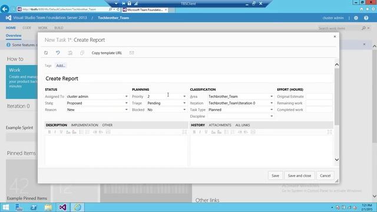Switch to the Other tab
Image resolution: width=377 pixels, height=212 pixels.
tap(107, 125)
